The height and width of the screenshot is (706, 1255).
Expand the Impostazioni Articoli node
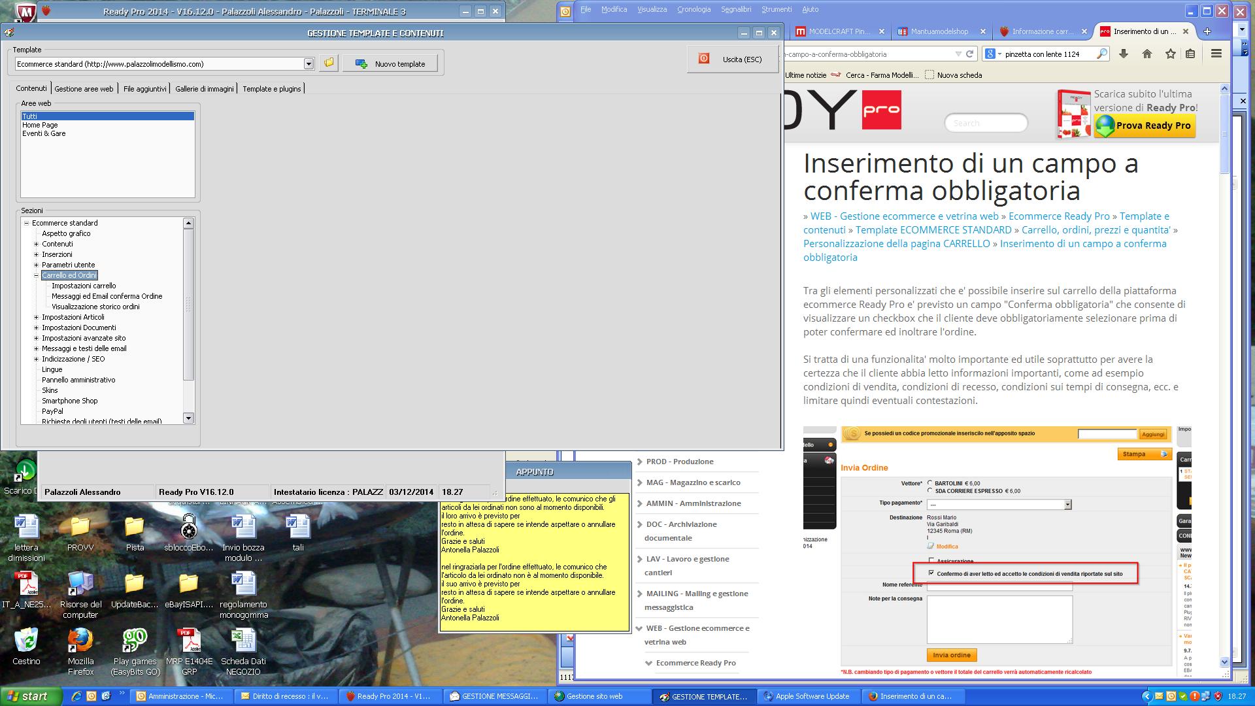click(x=37, y=317)
